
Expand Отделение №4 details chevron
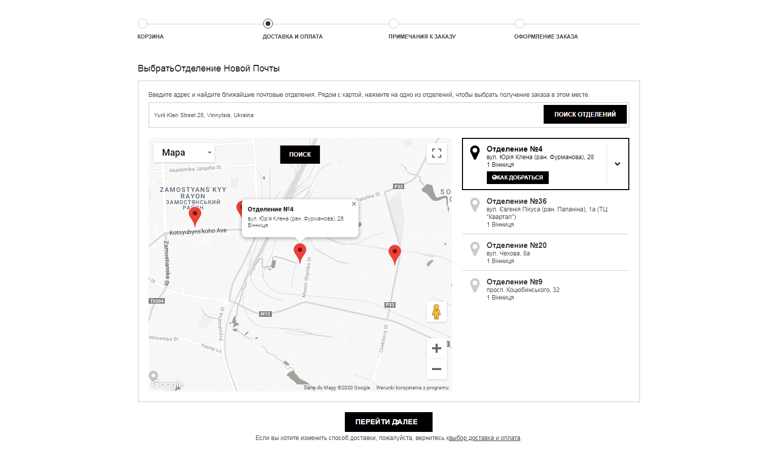pos(617,164)
